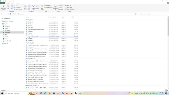Switch to the Share ribbon tab
This screenshot has height=95, width=169.
click(13, 3)
